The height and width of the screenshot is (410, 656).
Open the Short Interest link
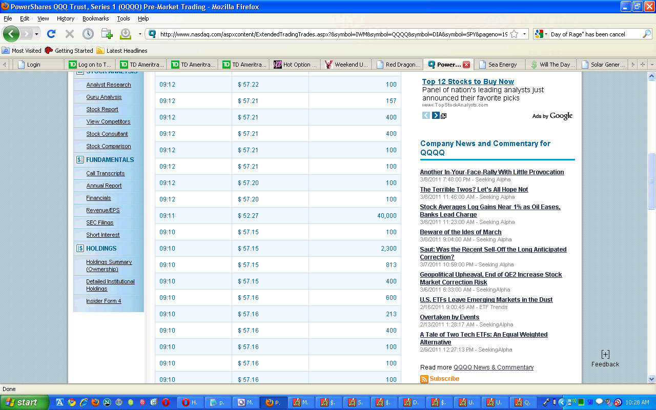coord(103,235)
